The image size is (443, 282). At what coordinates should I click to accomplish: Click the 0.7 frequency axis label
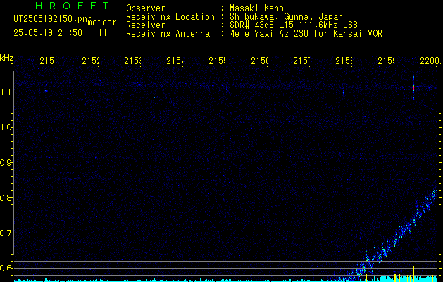(5, 233)
